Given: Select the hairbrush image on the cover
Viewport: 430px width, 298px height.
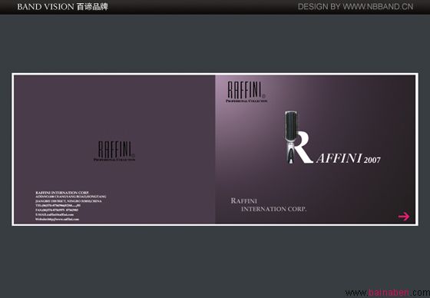Looking at the screenshot, I should point(291,137).
